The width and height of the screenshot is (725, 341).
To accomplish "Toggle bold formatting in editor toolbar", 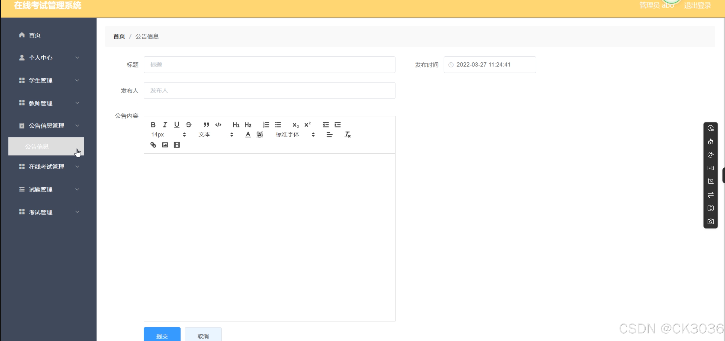I will 153,124.
